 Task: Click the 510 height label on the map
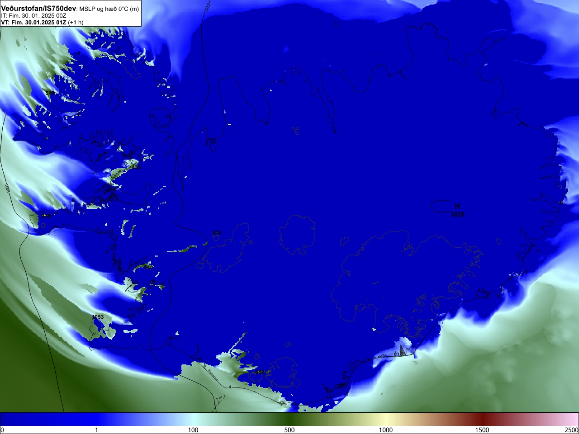click(50, 93)
